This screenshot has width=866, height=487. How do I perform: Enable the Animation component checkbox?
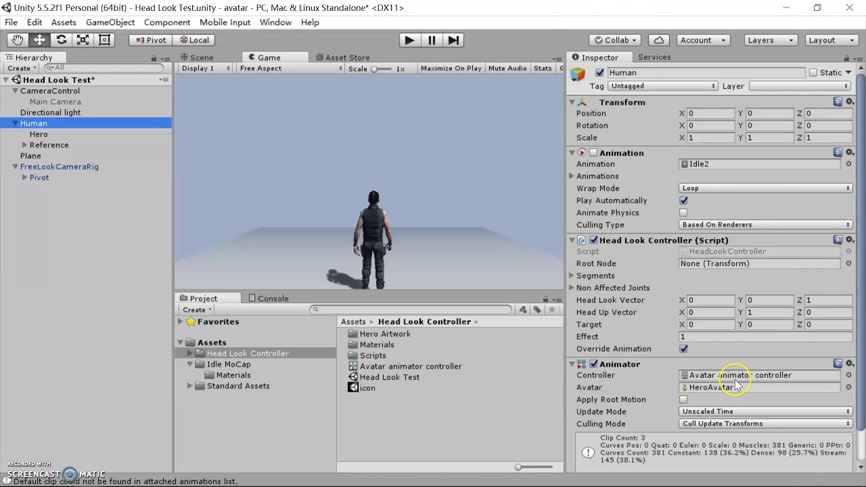tap(593, 153)
